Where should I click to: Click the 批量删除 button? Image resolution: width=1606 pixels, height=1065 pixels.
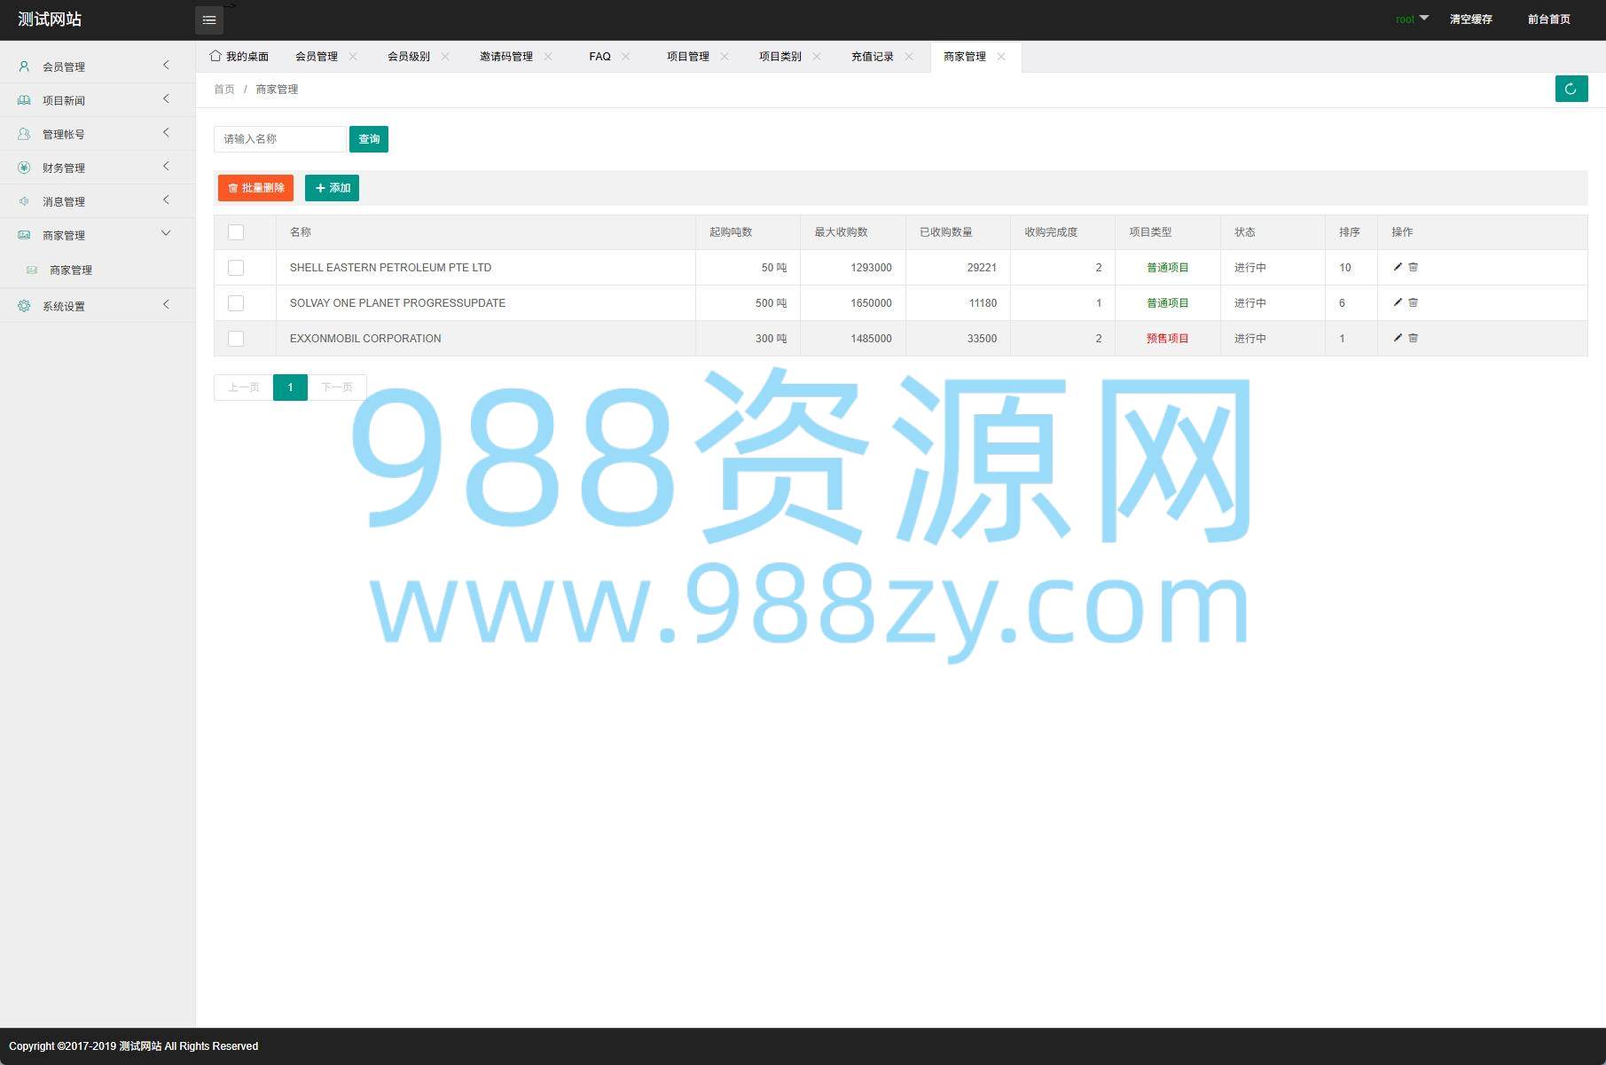(x=255, y=188)
